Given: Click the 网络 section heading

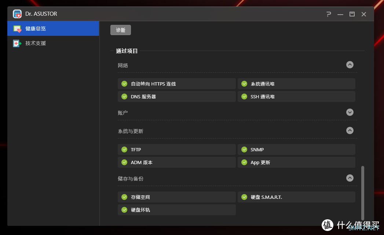Looking at the screenshot, I should [x=123, y=65].
